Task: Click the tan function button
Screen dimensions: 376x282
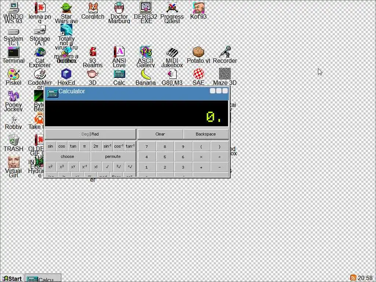Action: coord(73,146)
